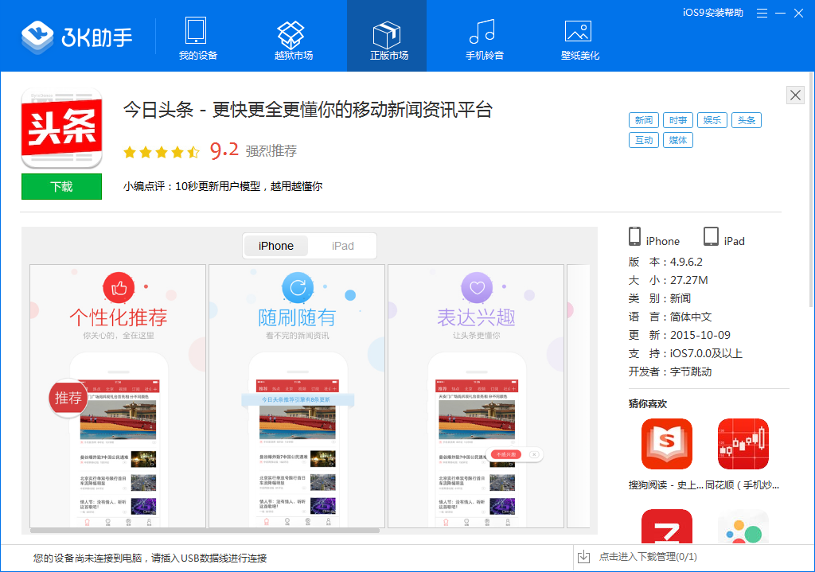815x572 pixels.
Task: Click the app title 今日头条 heading
Action: 308,110
